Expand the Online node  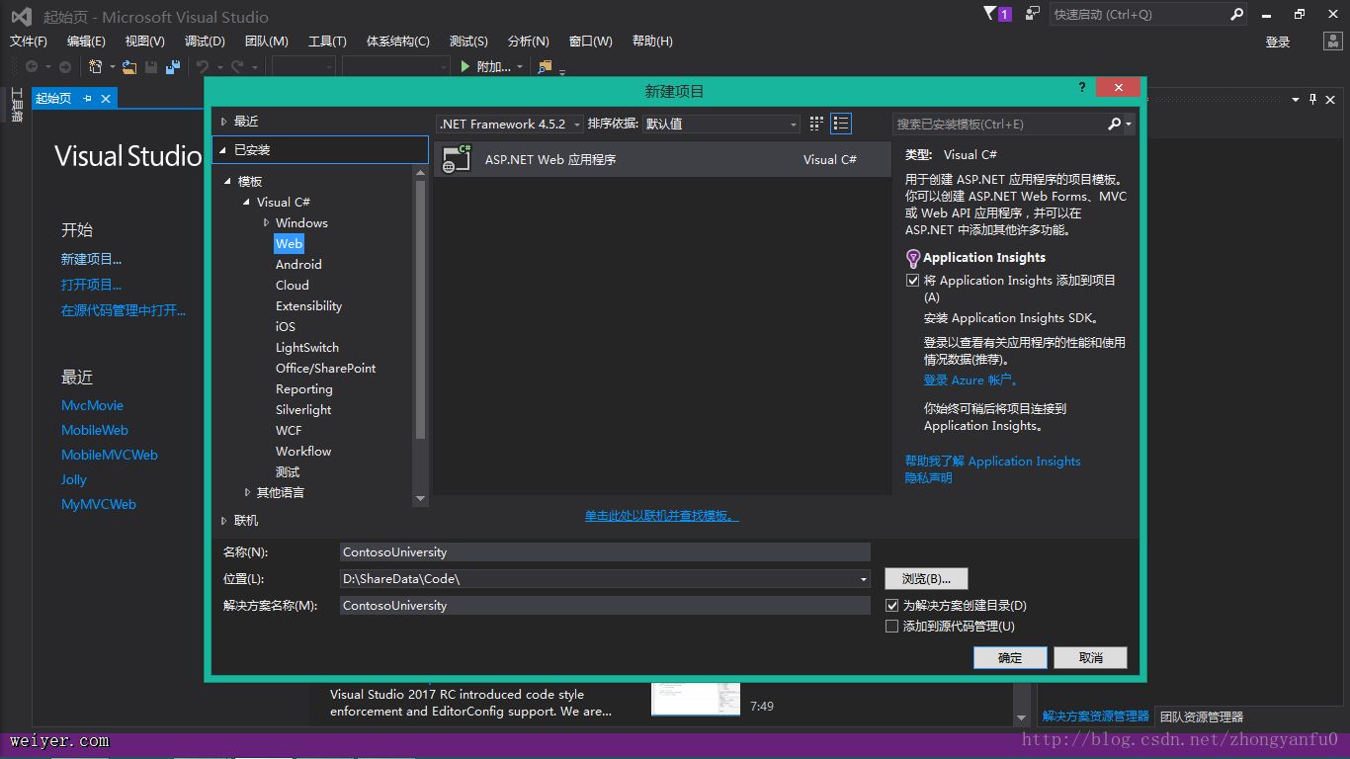click(x=224, y=521)
